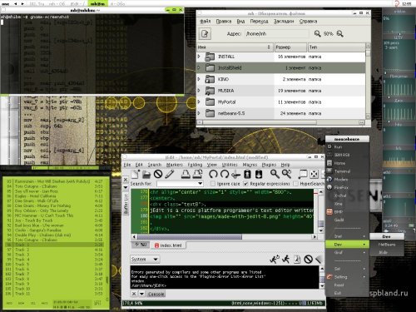Click the document icon in console toolbar
The image size is (416, 312).
click(x=297, y=260)
